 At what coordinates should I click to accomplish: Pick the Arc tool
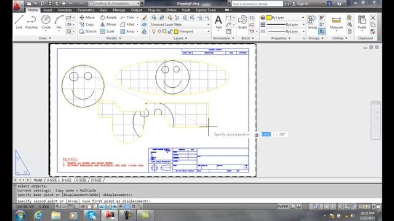[59, 22]
